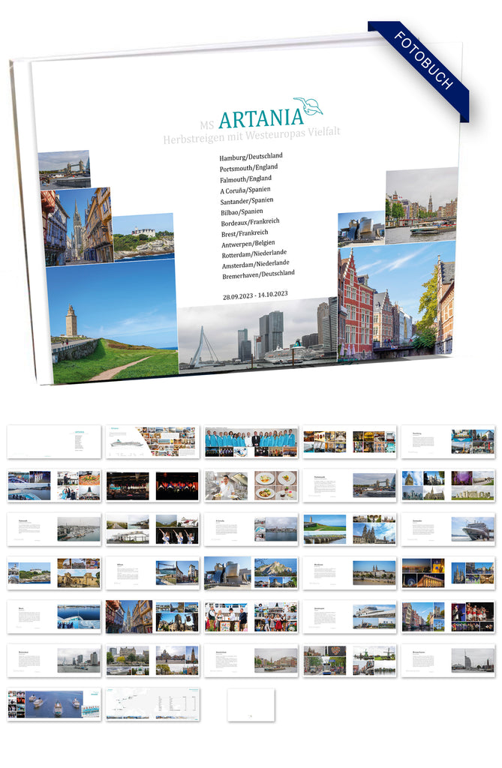The image size is (502, 768).
Task: Open the Guggenheim Bilbao spread thumbnail
Action: (x=251, y=572)
